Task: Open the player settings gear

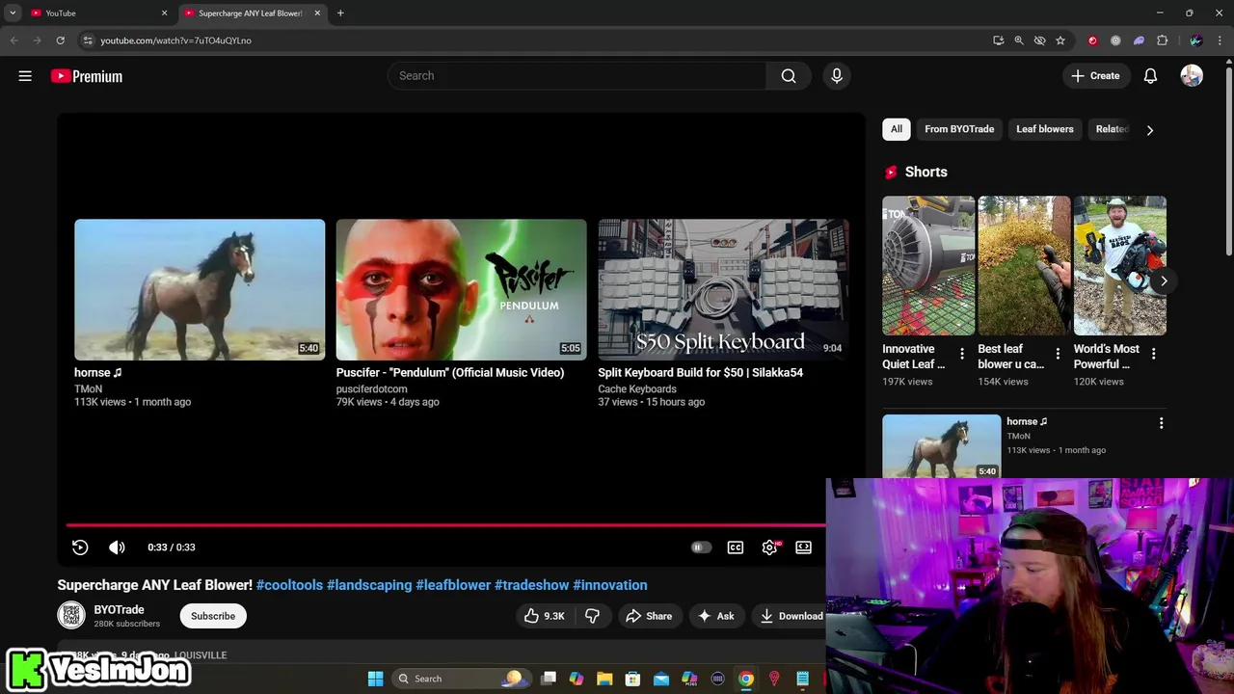Action: [x=769, y=547]
